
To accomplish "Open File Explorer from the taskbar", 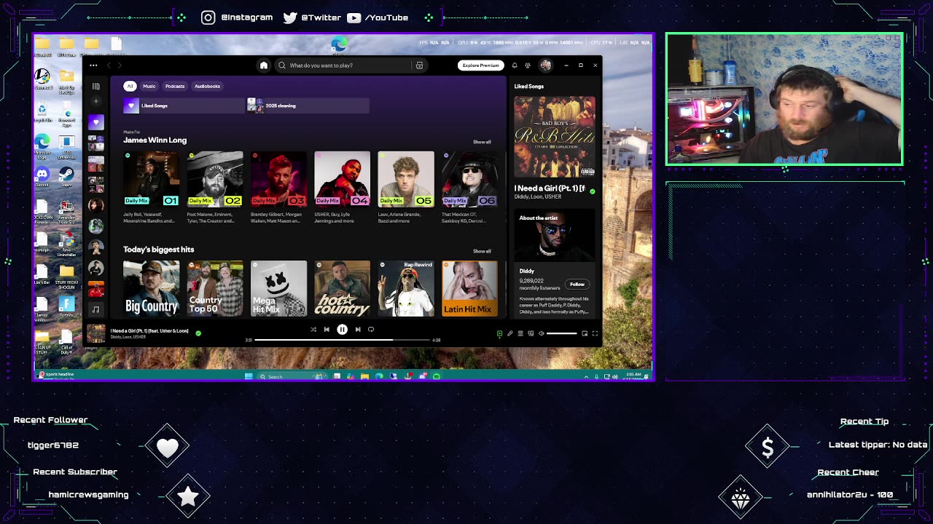I will point(364,376).
